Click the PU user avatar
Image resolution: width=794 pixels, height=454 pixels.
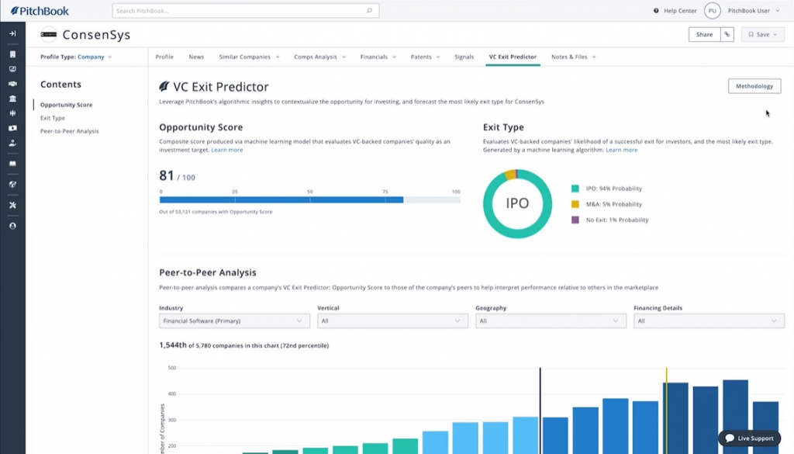click(712, 11)
